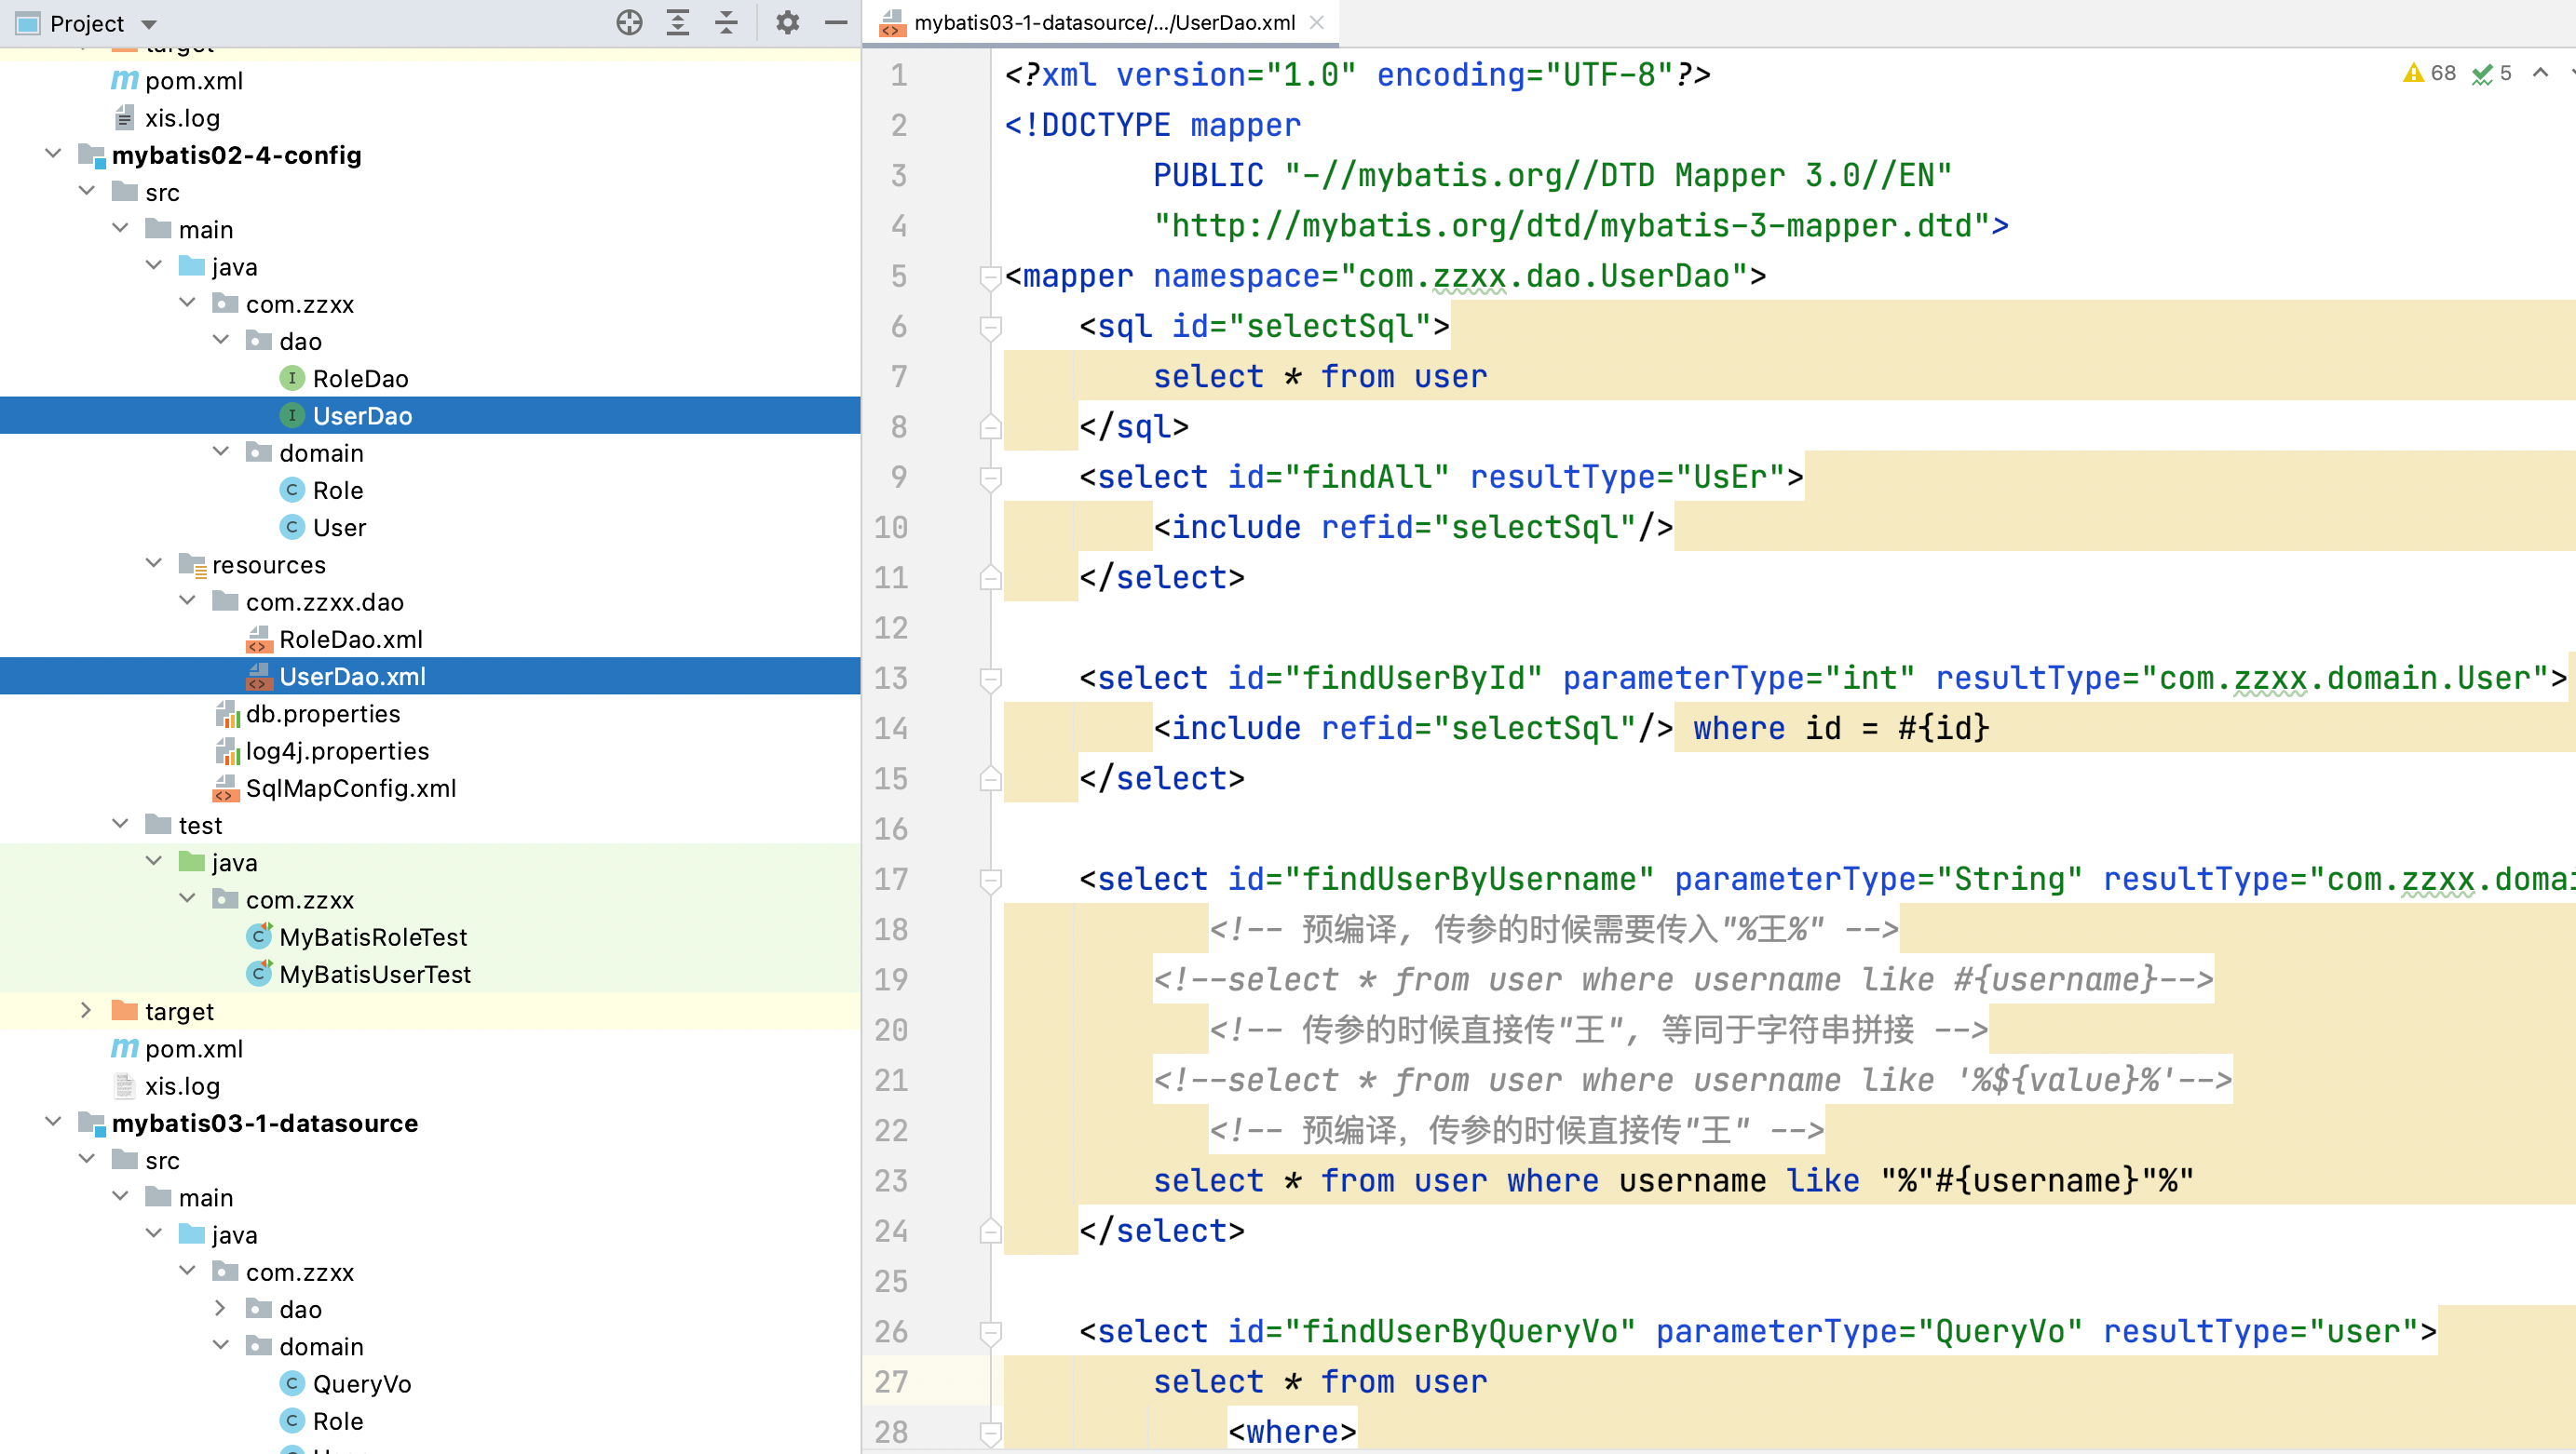Collapse the dao package under mybatis02-4-config
Image resolution: width=2576 pixels, height=1454 pixels.
pyautogui.click(x=221, y=340)
